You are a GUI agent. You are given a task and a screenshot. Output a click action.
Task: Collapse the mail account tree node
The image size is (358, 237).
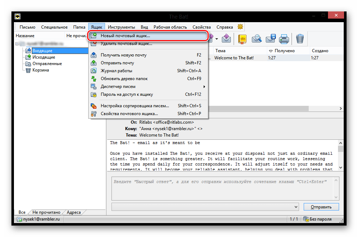17,44
